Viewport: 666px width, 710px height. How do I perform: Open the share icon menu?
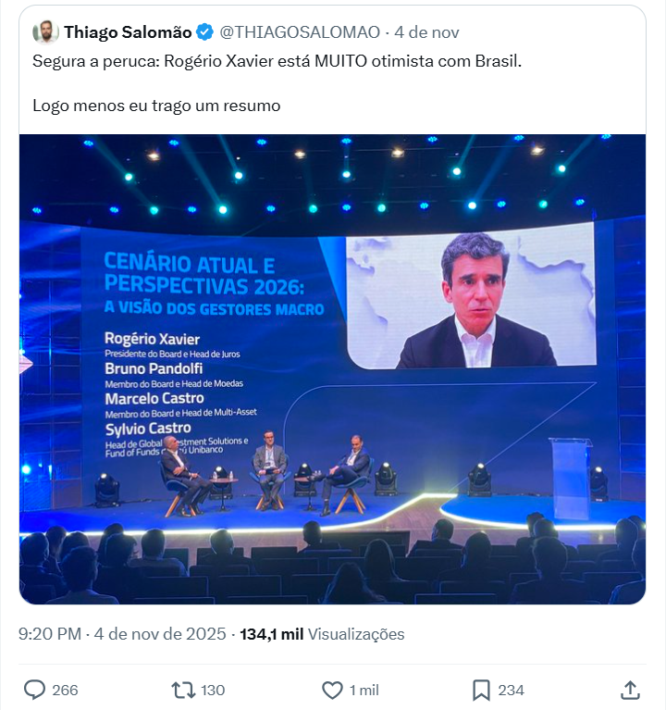click(630, 690)
